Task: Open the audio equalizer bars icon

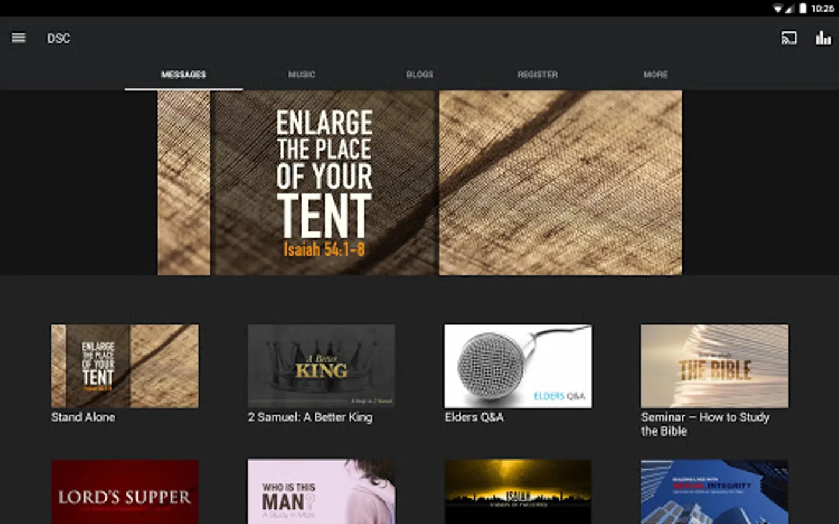Action: point(823,38)
